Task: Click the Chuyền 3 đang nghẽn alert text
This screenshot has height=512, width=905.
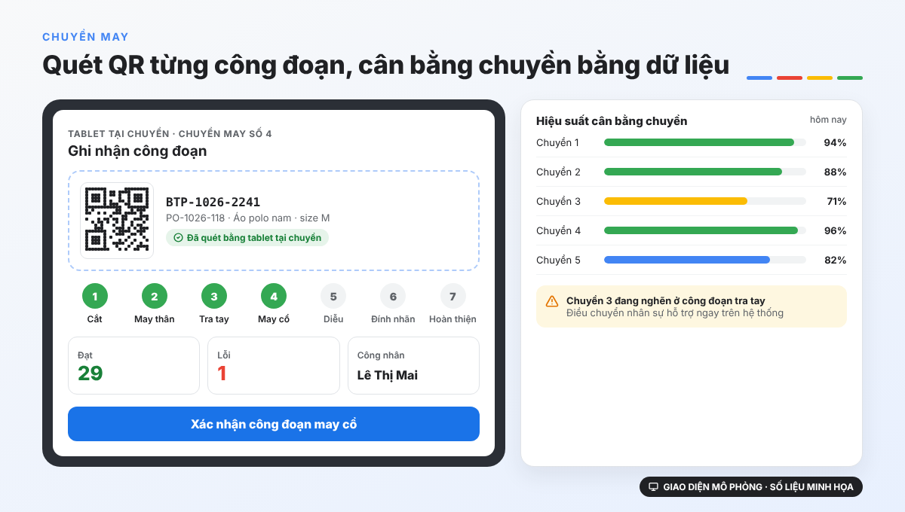Action: [666, 300]
